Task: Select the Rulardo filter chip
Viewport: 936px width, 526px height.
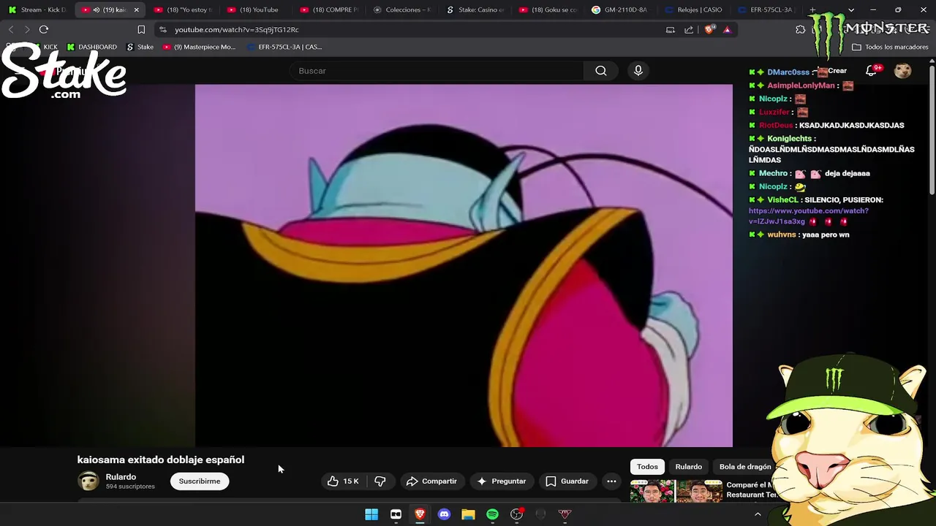Action: 689,467
